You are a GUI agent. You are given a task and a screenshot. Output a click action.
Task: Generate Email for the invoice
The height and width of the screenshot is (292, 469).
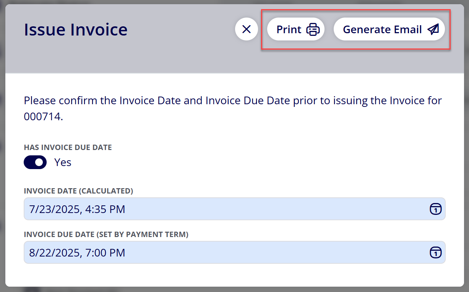[x=389, y=29]
